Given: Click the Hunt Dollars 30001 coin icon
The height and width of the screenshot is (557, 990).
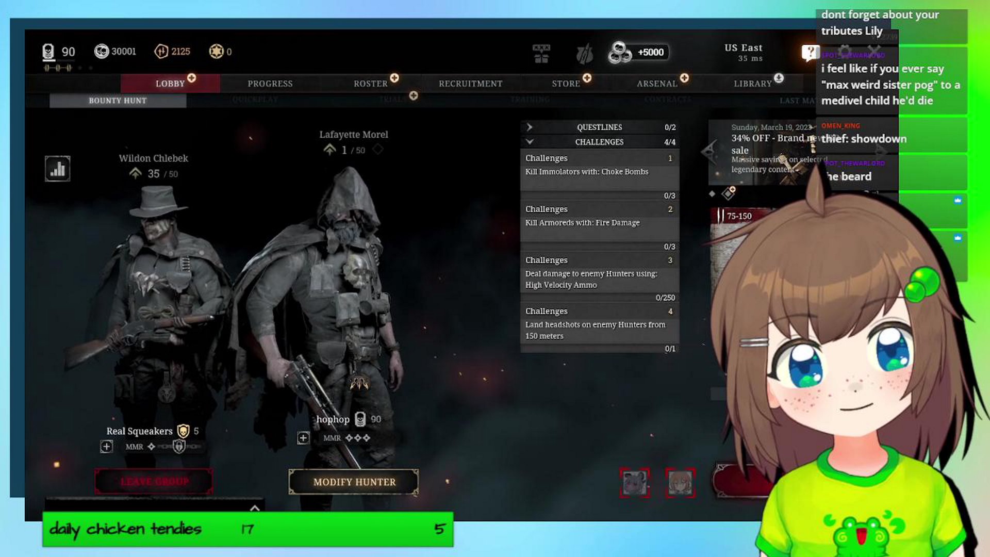Looking at the screenshot, I should click(102, 52).
